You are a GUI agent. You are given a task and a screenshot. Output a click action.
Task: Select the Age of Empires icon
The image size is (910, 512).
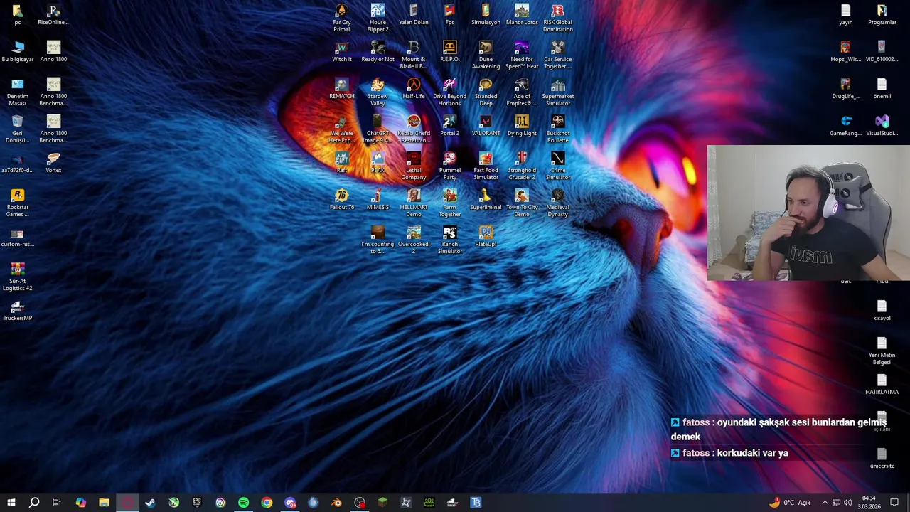coord(522,92)
